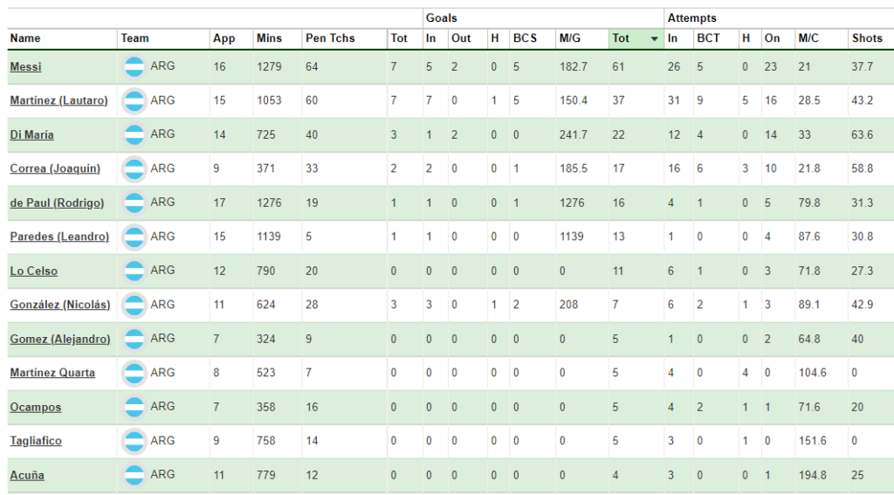Click the flag icon in Ocampos row
The width and height of the screenshot is (894, 495).
tap(134, 407)
